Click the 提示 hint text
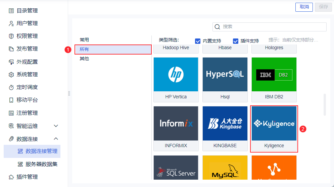334x187 pixels. click(x=293, y=40)
